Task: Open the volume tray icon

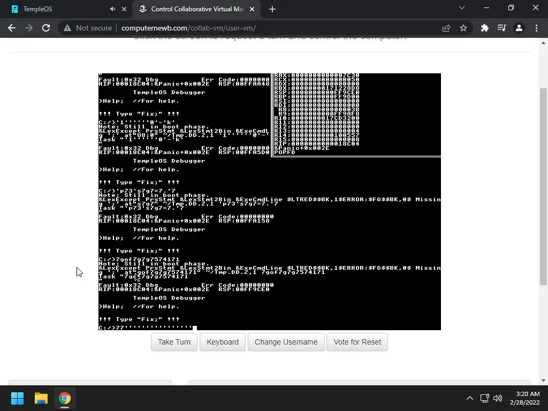Action: [x=498, y=398]
